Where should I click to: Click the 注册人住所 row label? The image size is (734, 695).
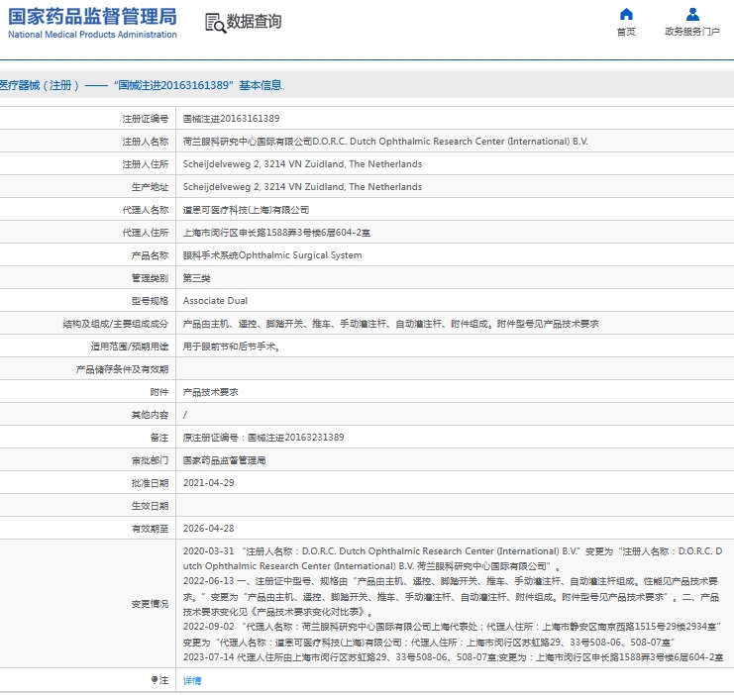point(146,164)
